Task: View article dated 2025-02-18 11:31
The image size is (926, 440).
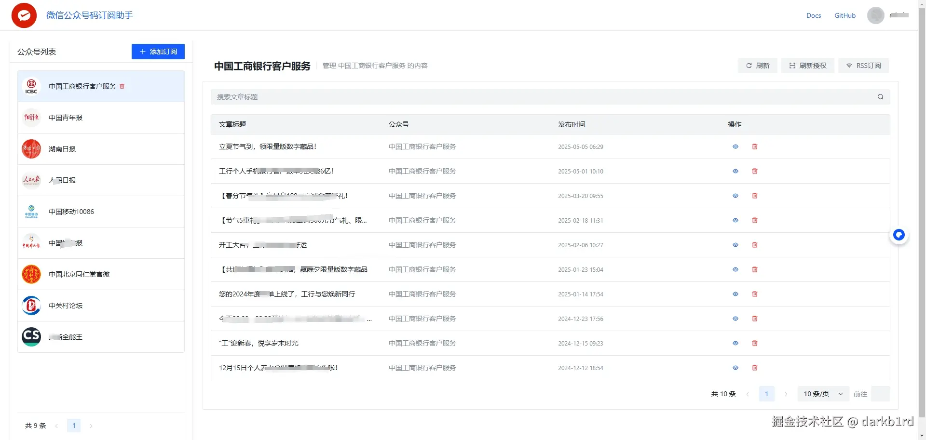Action: (735, 220)
